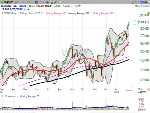Click the open price 188.21
Screen dimensions: 150x113
22,6
